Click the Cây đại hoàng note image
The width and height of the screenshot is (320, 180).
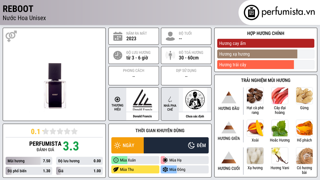coord(280,96)
